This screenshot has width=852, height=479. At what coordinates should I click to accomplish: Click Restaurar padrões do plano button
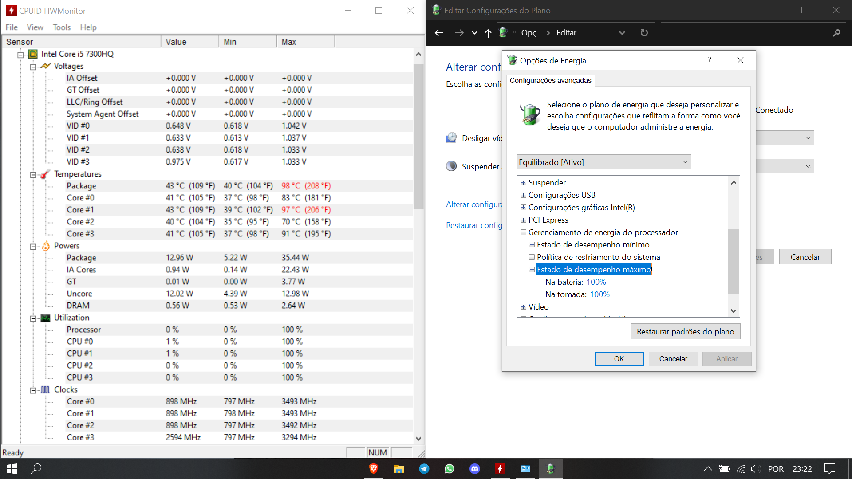pyautogui.click(x=685, y=331)
